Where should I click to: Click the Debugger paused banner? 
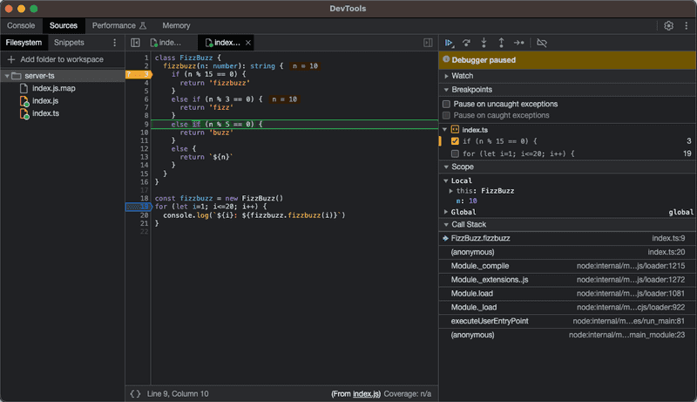[567, 60]
